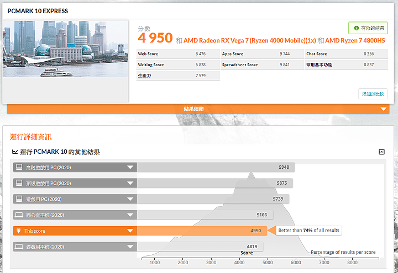The width and height of the screenshot is (398, 273).
Task: Collapse the 運行 PCMARK 10 的其他結果 section
Action: pos(381,152)
